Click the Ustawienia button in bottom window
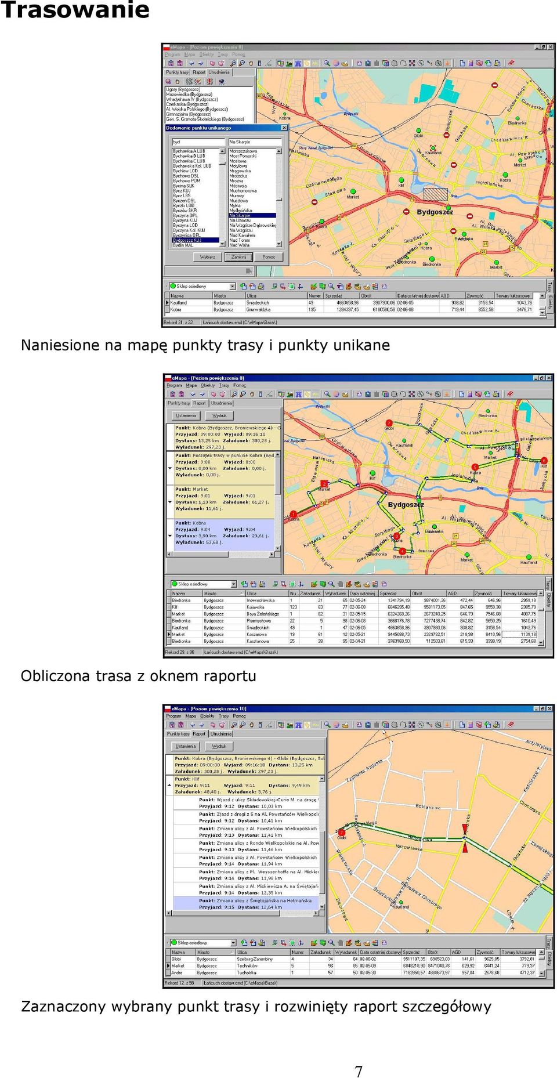The image size is (557, 1078). click(x=186, y=746)
